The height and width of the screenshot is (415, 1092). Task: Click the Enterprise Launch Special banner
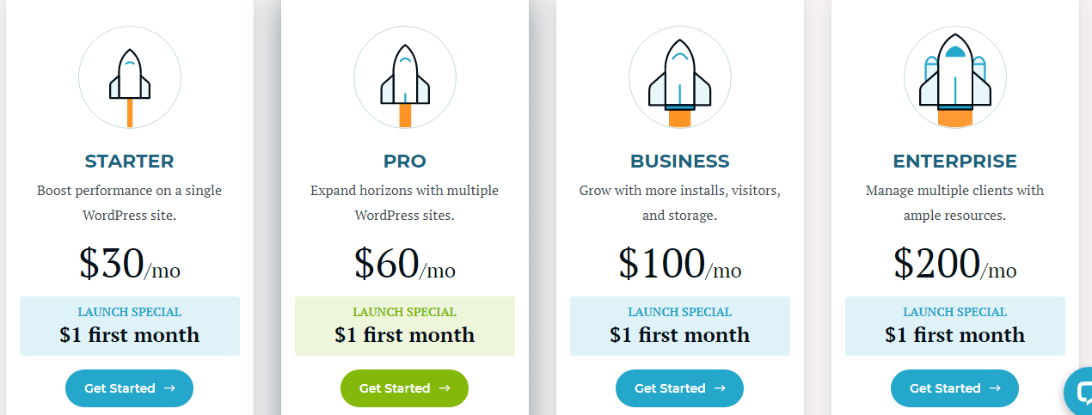[955, 326]
